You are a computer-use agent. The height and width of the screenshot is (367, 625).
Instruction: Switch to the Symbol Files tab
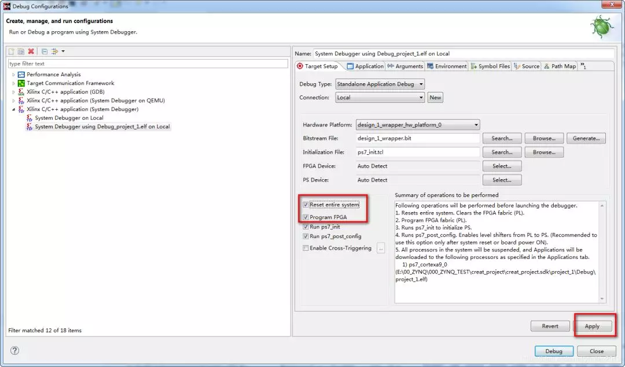tap(490, 66)
